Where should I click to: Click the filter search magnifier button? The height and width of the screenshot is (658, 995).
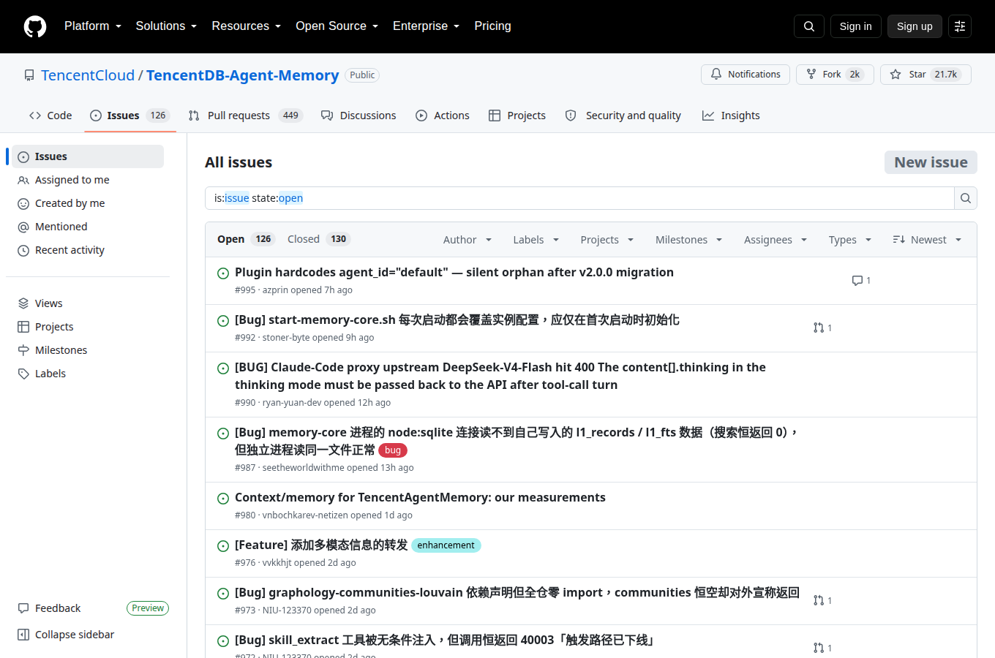[x=966, y=198]
